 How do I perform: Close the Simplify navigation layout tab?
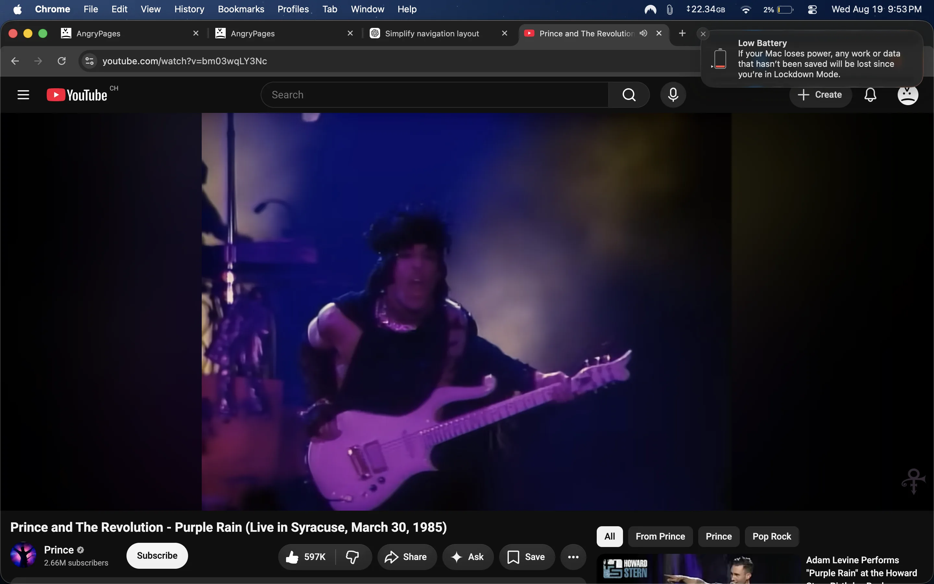[x=504, y=33]
